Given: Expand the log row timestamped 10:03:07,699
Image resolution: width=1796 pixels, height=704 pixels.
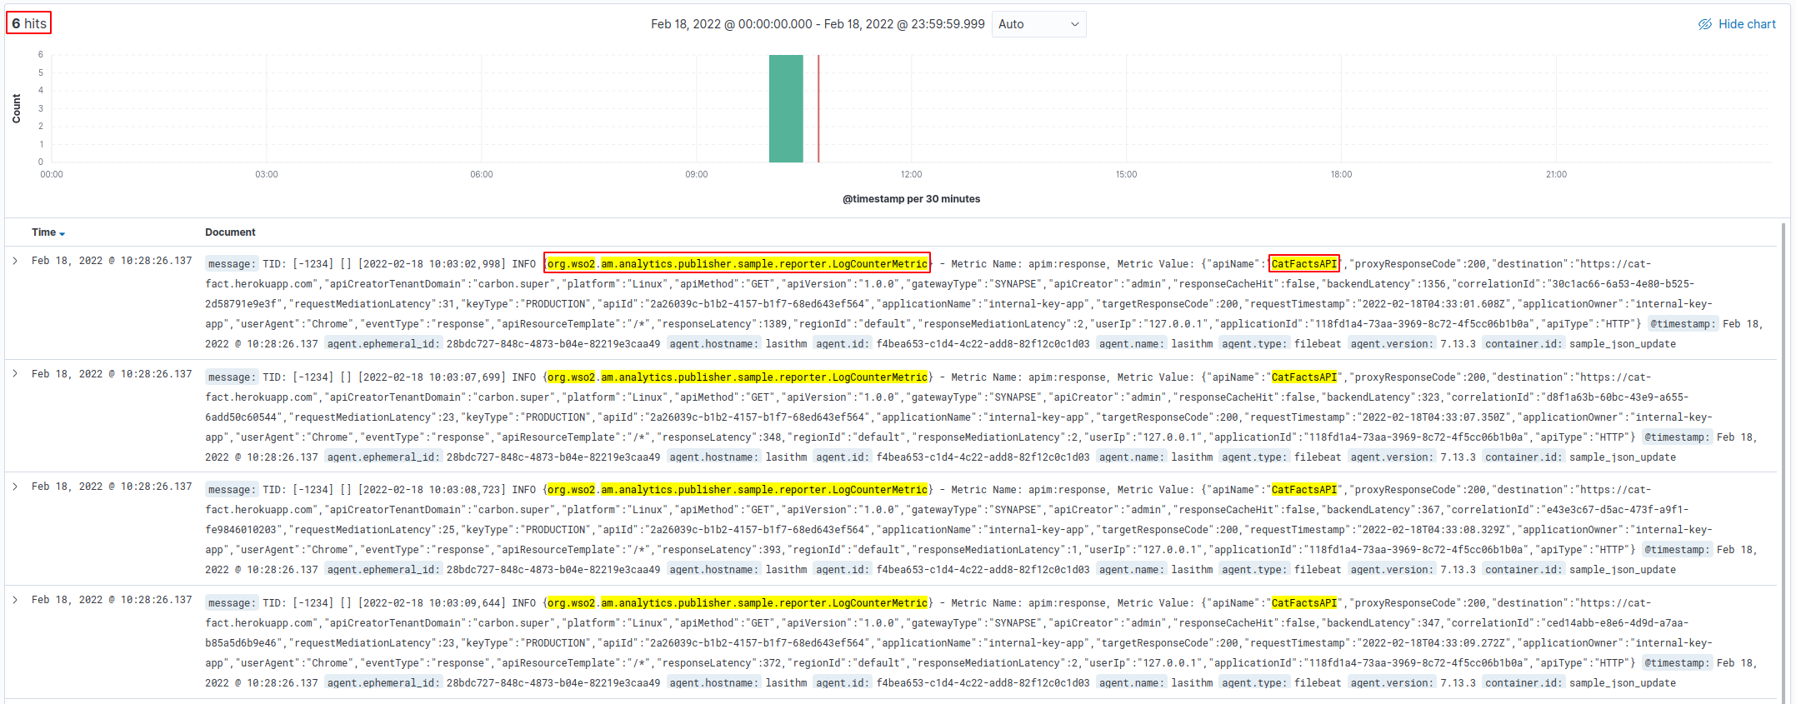Looking at the screenshot, I should coord(15,374).
